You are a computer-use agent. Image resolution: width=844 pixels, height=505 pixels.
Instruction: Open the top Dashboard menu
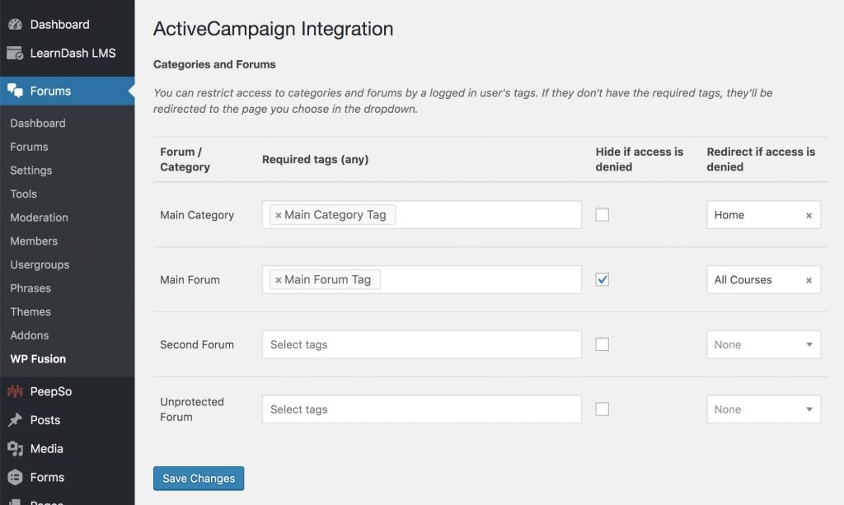[68, 24]
